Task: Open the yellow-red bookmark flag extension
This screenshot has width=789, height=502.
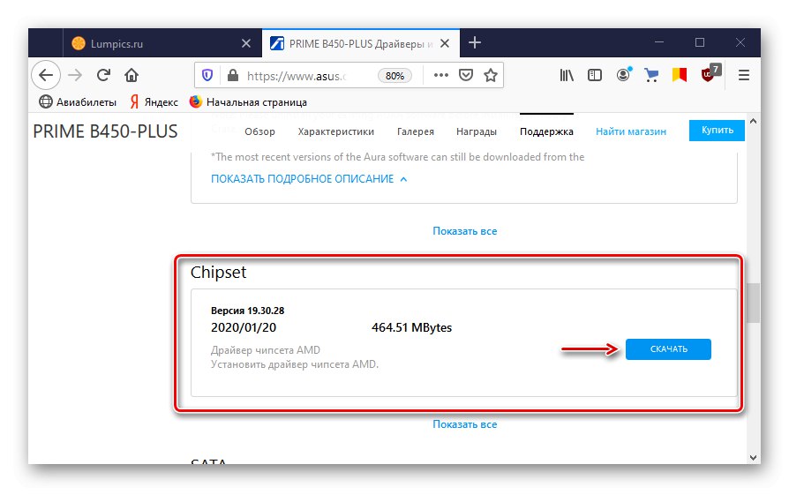Action: 680,76
